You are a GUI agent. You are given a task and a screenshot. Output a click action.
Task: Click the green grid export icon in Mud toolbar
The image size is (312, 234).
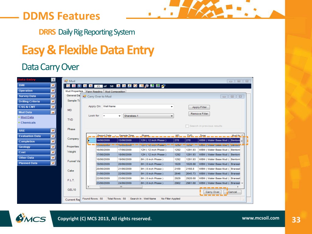(158, 86)
